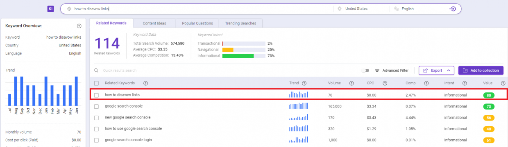The image size is (508, 147).
Task: Click CPC value $3.43
Action: [372, 117]
